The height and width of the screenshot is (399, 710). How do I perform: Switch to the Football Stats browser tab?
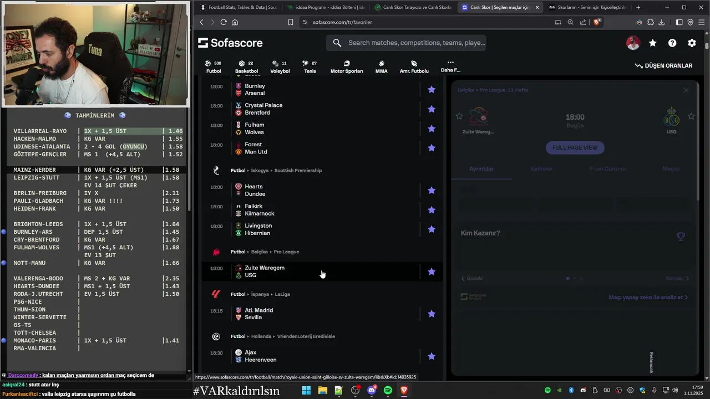click(x=238, y=7)
